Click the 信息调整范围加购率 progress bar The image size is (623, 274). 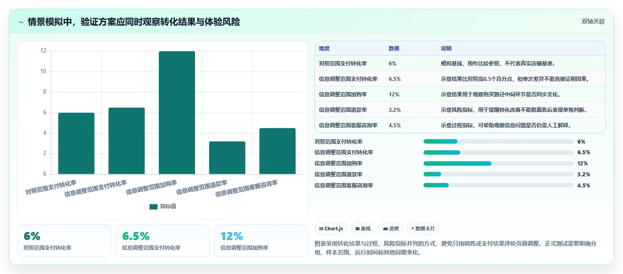(499, 164)
